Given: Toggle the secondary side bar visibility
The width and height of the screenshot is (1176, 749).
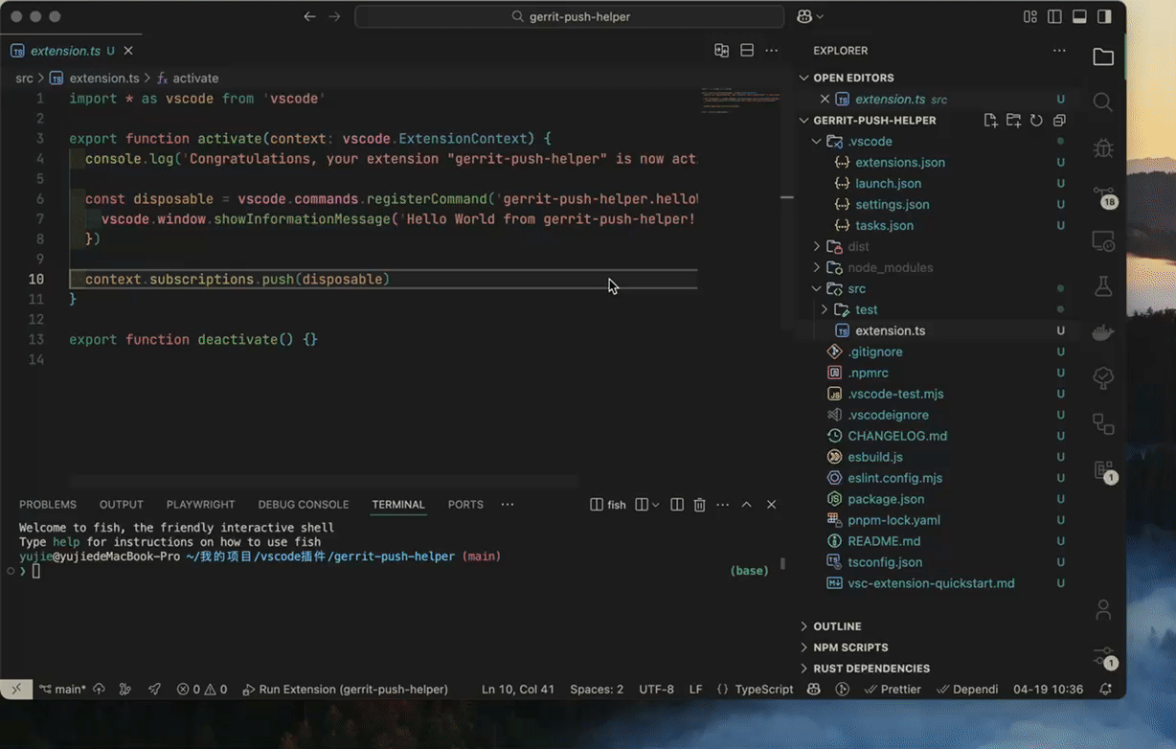Looking at the screenshot, I should point(1104,16).
